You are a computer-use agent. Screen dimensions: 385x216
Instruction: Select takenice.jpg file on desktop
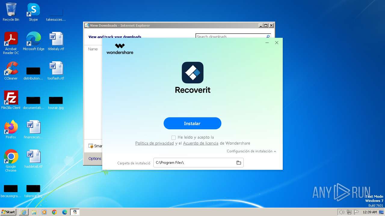33,191
